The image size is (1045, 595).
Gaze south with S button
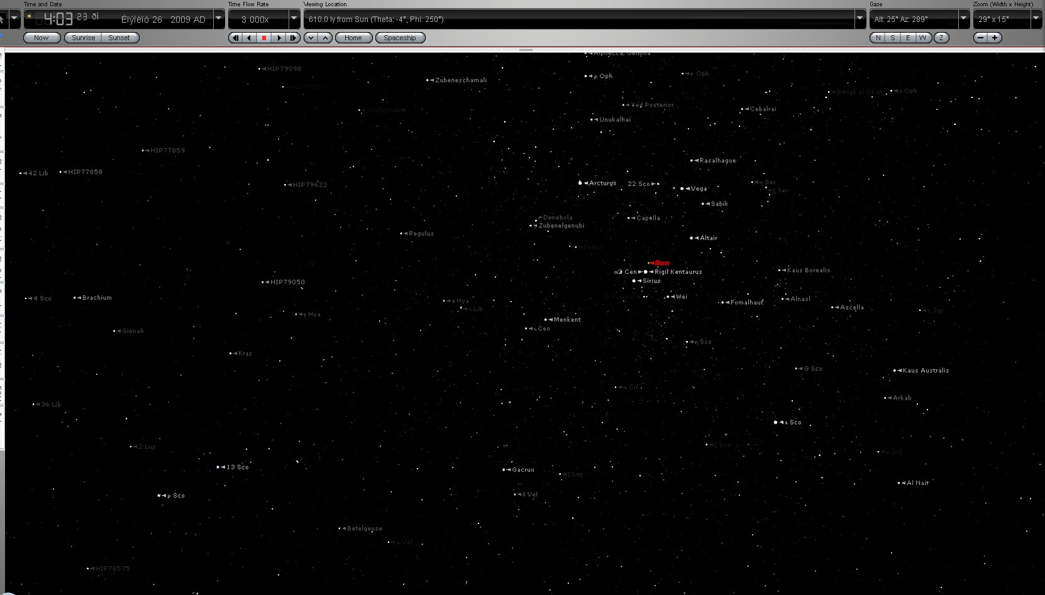[x=893, y=38]
